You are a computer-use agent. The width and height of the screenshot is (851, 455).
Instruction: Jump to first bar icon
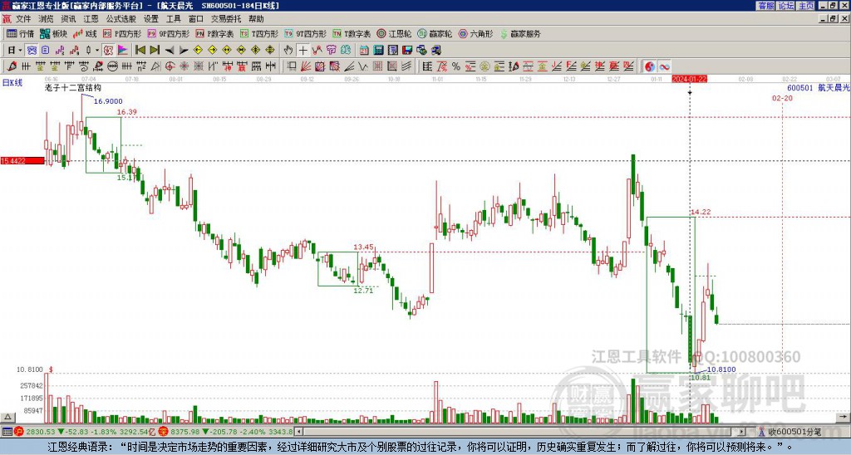[140, 51]
